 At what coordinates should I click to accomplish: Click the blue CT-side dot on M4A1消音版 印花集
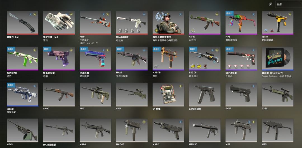point(144,14)
